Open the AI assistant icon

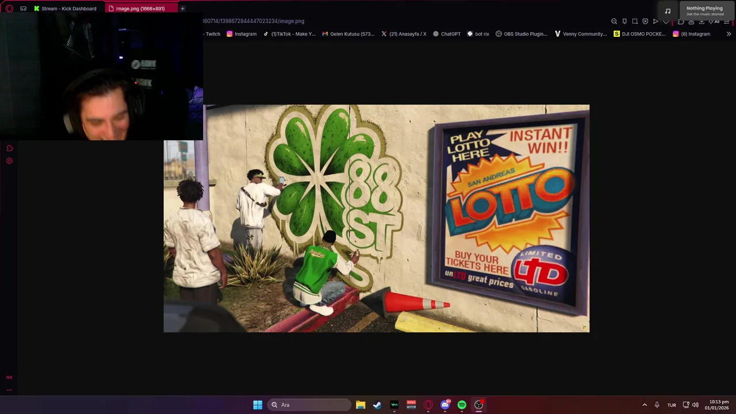[x=715, y=21]
